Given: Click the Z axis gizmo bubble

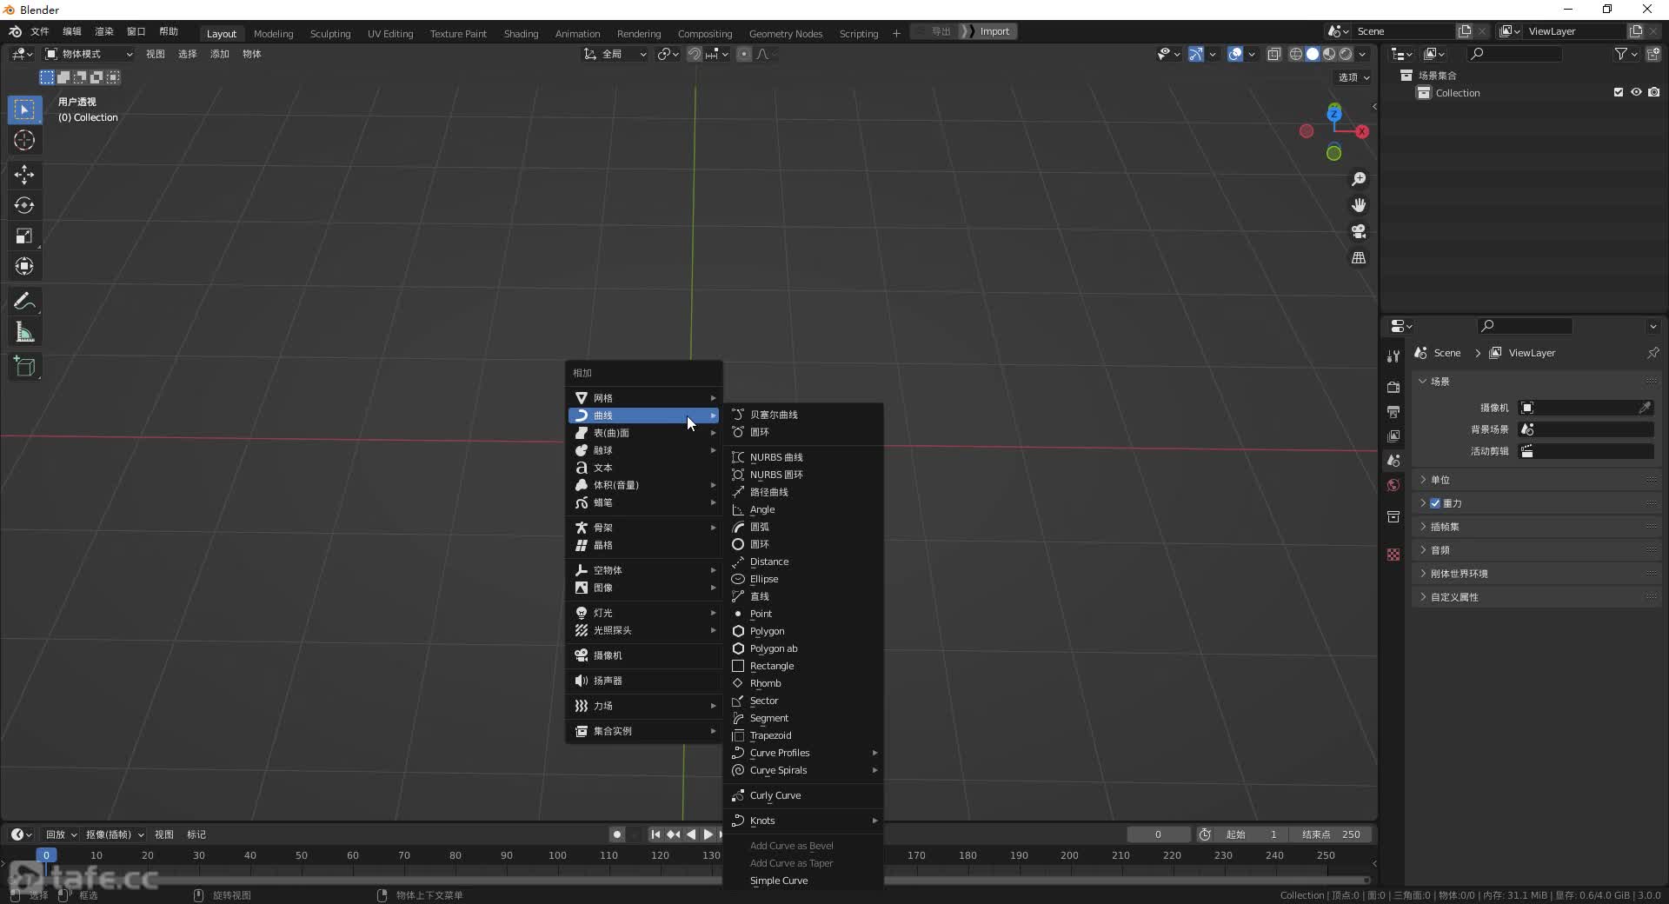Looking at the screenshot, I should [x=1334, y=113].
